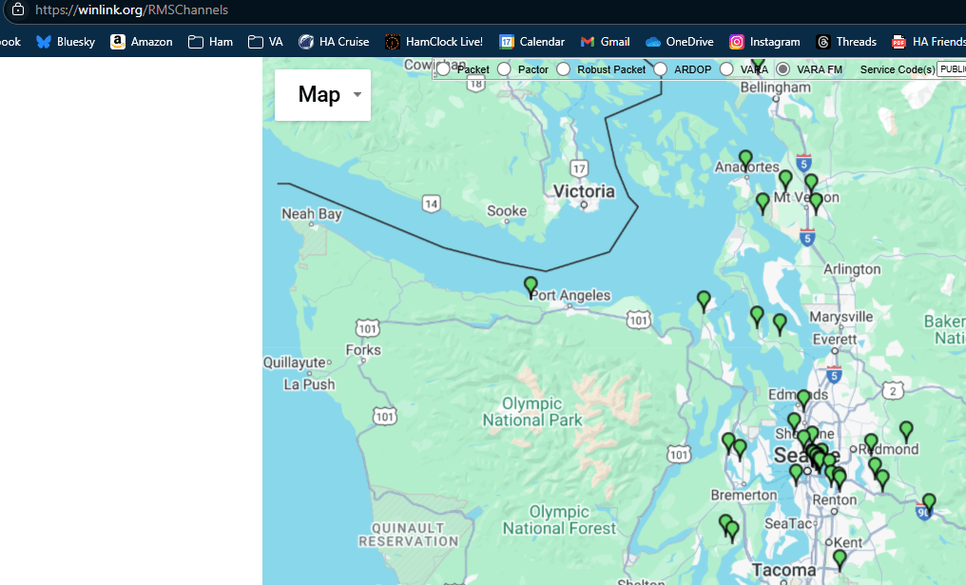Expand the VA bookmarks folder

point(265,42)
